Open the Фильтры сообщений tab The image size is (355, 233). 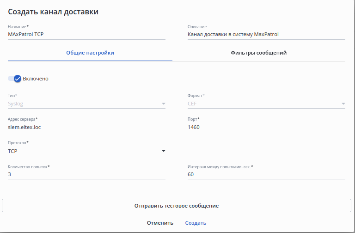pyautogui.click(x=258, y=53)
